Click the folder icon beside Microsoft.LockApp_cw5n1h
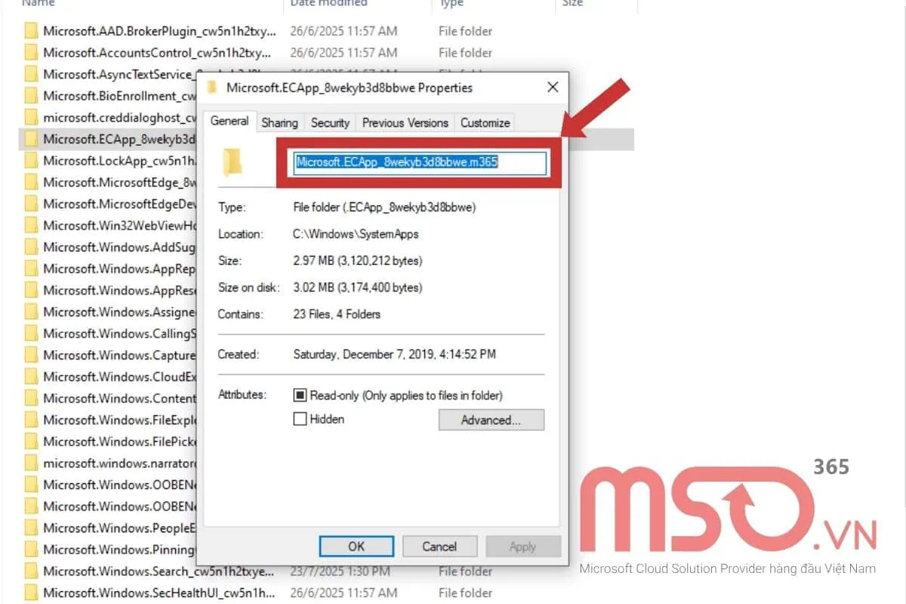 (x=31, y=160)
